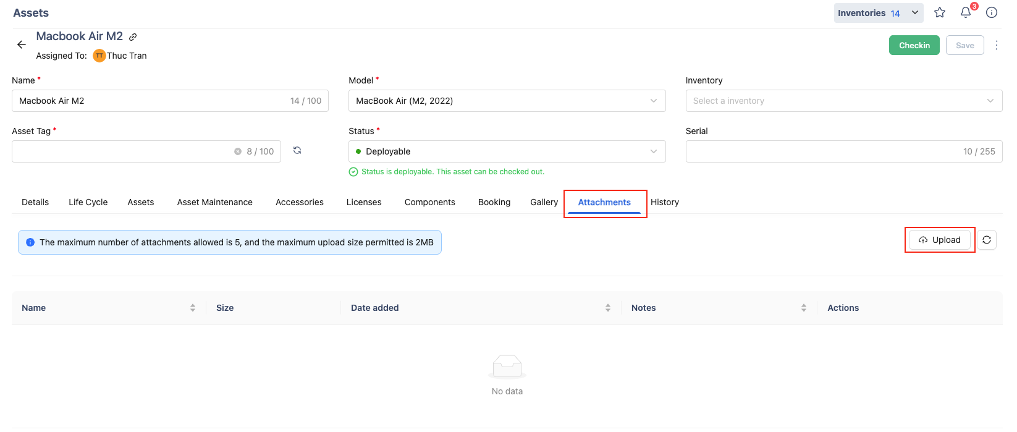This screenshot has width=1017, height=432.
Task: Open the Model dropdown MacBook Air (M2, 2022)
Action: (x=507, y=101)
